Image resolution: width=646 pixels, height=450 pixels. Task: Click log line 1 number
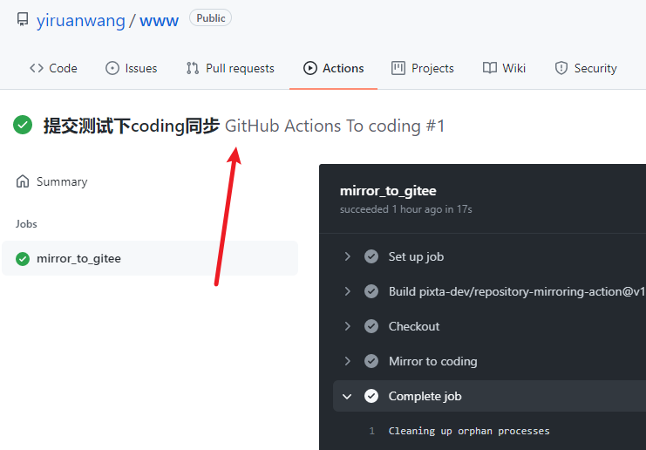coord(372,431)
